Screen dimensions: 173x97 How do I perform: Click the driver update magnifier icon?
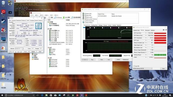[72, 18]
